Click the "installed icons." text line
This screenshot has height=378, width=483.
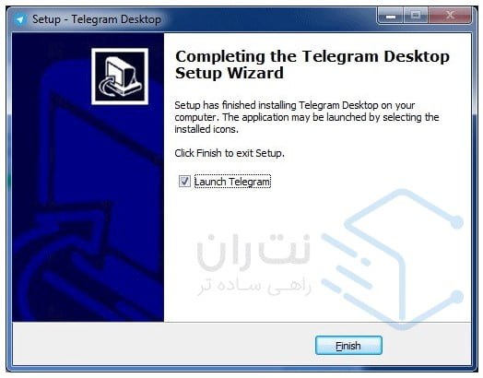(206, 129)
